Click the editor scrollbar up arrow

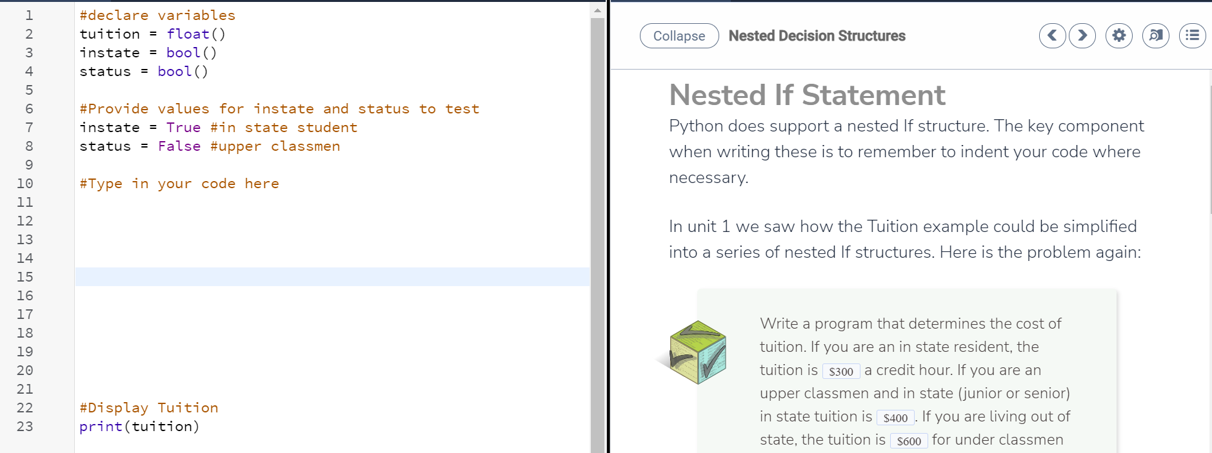pyautogui.click(x=597, y=10)
